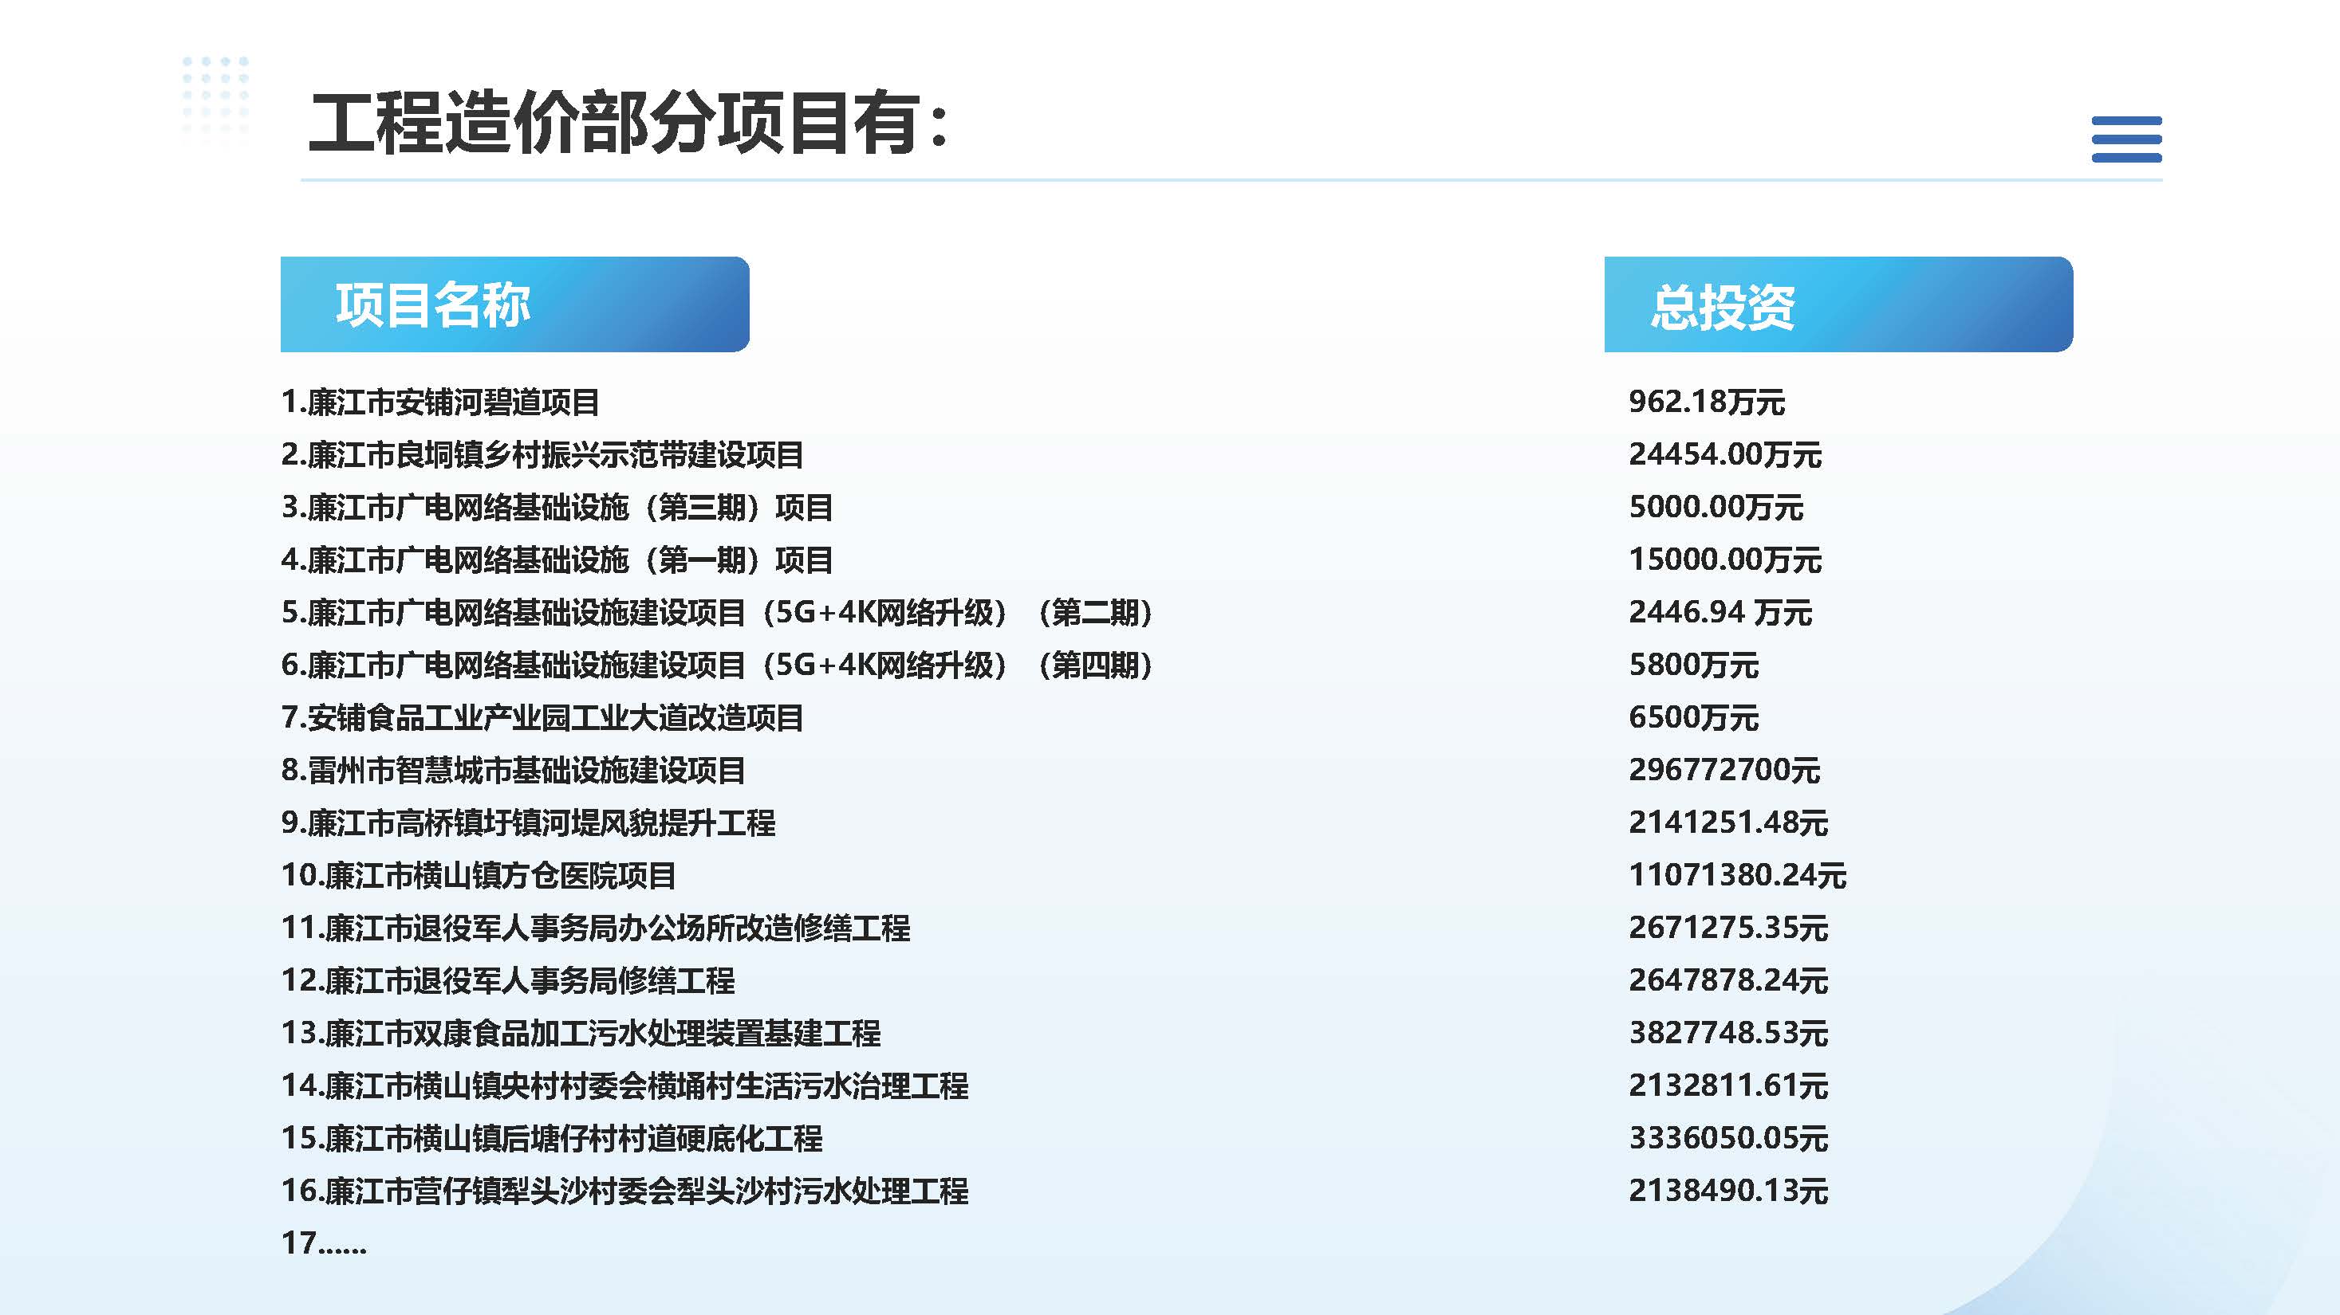The height and width of the screenshot is (1315, 2340).
Task: Click the amount 2647878.24元
Action: 1727,981
